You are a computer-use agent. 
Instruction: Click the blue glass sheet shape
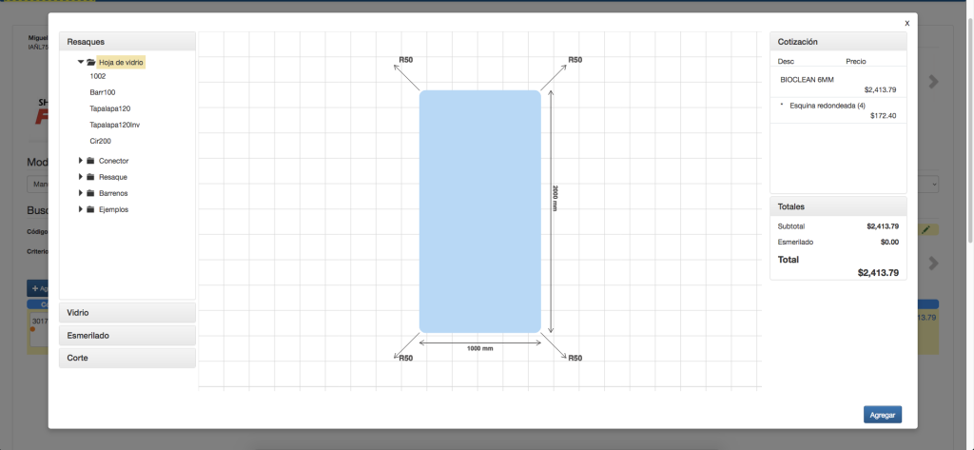(x=479, y=211)
